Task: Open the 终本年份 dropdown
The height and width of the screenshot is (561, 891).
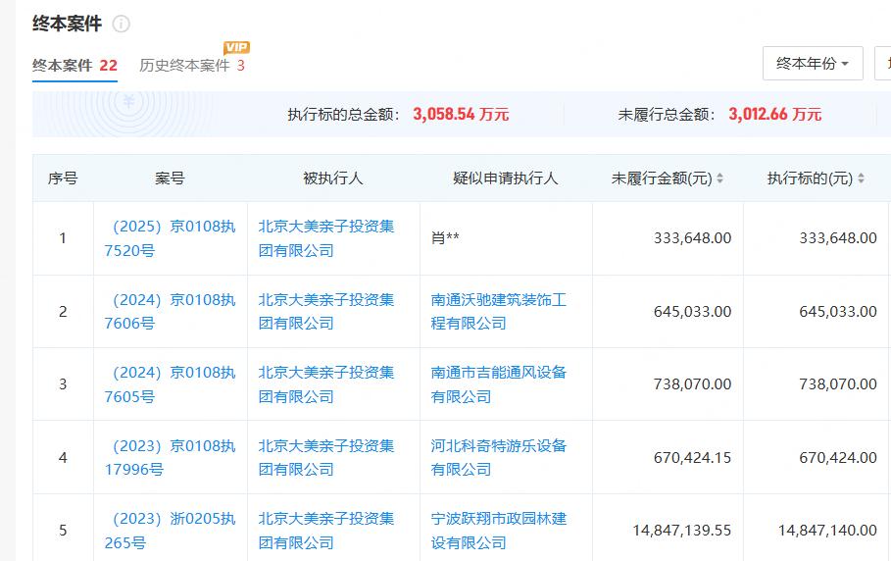Action: click(x=813, y=63)
